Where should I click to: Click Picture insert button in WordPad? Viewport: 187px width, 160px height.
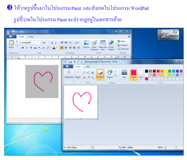pyautogui.click(x=86, y=45)
